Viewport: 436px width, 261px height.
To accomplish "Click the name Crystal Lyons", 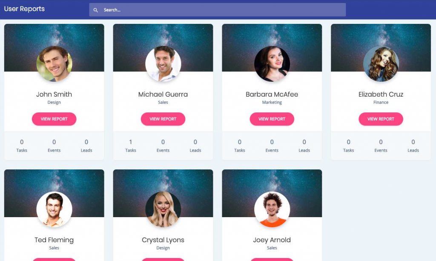I will 163,240.
